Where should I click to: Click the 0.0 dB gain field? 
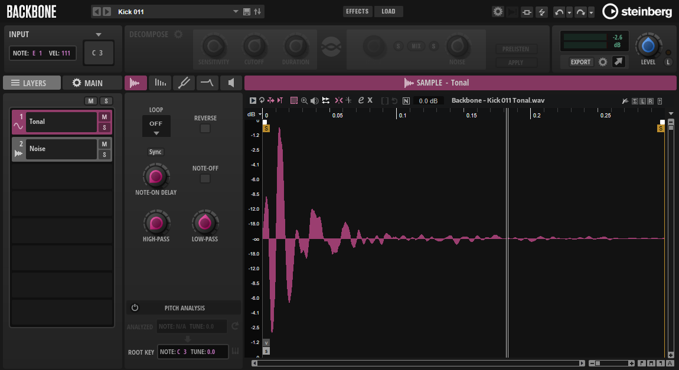pyautogui.click(x=428, y=101)
